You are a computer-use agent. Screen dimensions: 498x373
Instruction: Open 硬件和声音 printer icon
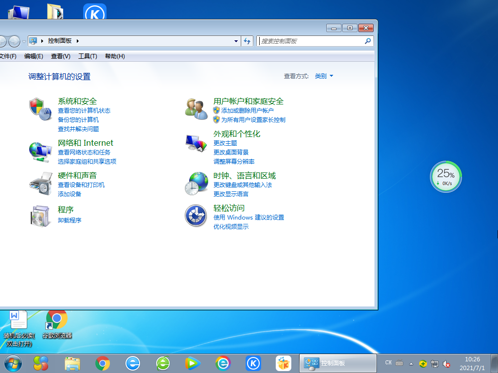tap(40, 184)
